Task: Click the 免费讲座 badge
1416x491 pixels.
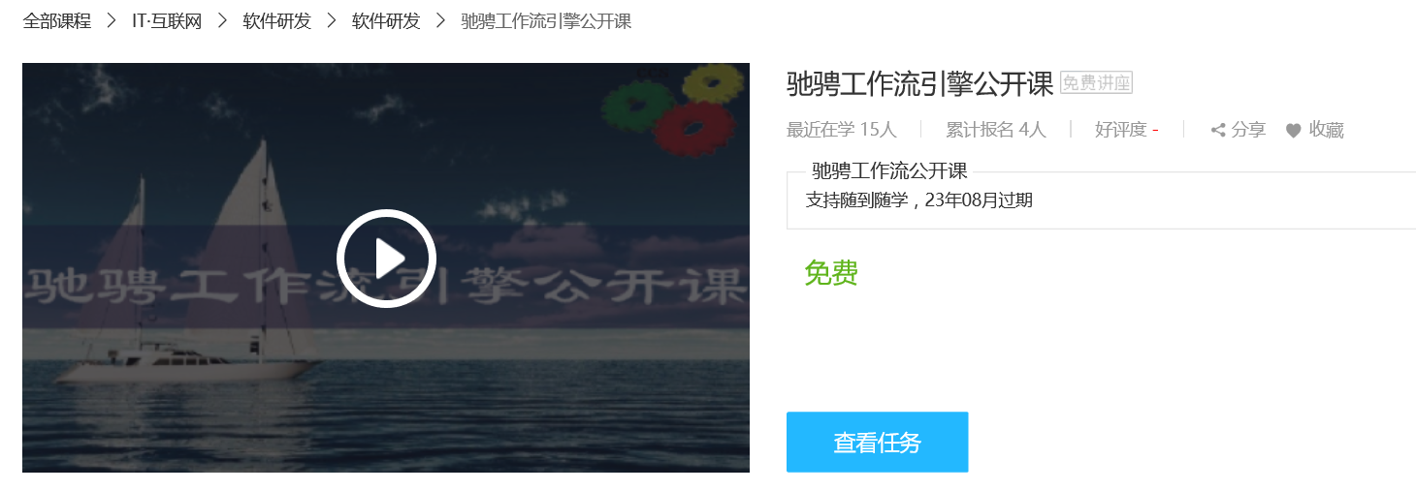Action: click(x=1096, y=83)
